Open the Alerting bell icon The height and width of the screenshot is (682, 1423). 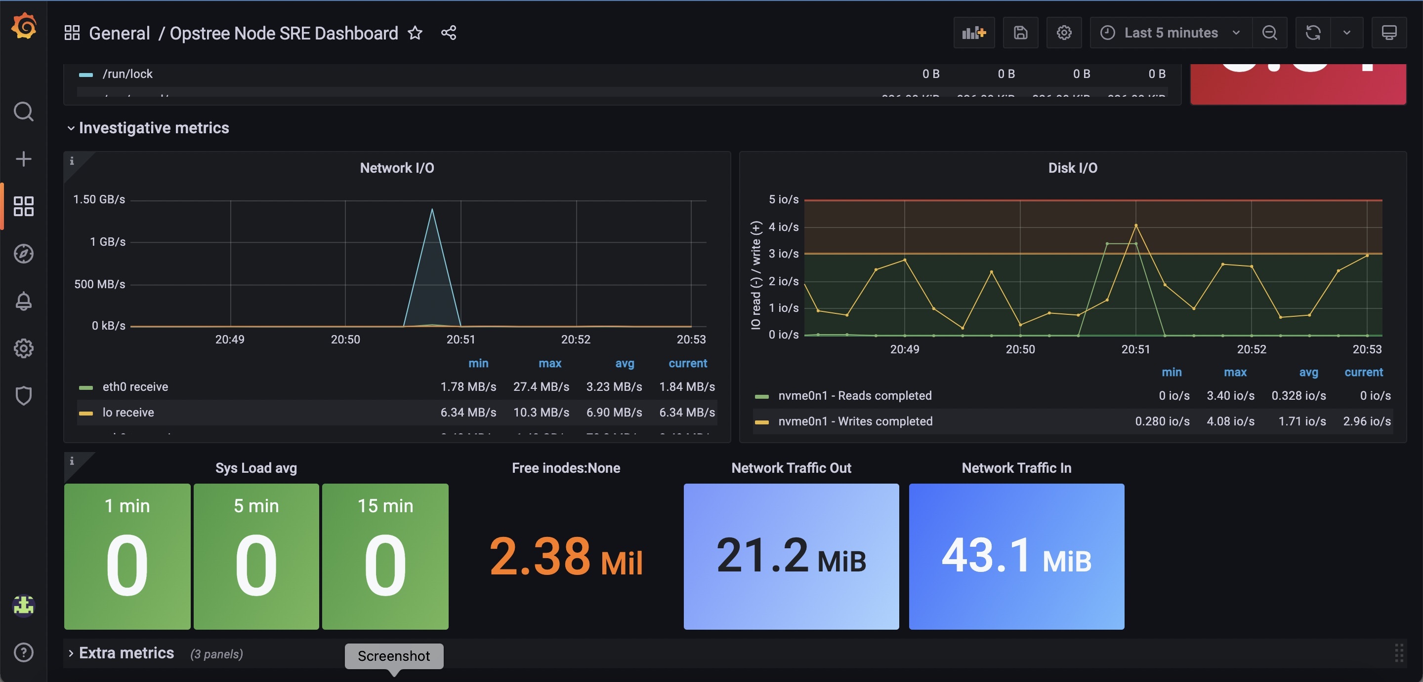pyautogui.click(x=24, y=301)
